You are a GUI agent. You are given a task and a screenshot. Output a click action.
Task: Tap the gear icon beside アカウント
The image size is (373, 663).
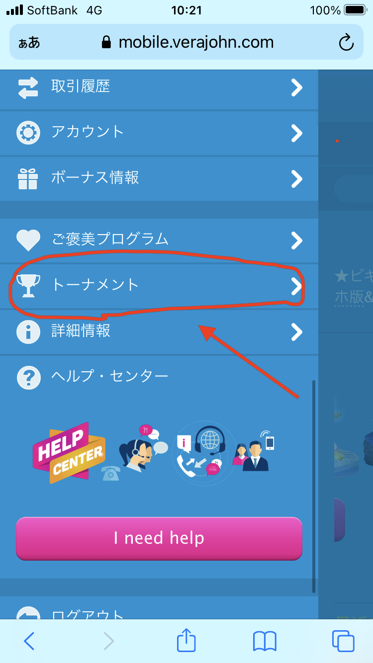28,133
